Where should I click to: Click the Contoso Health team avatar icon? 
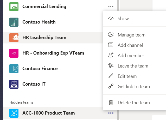[14, 22]
